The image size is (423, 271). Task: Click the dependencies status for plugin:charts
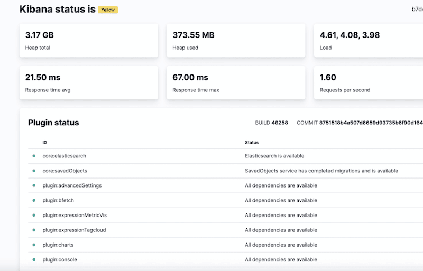pos(281,245)
